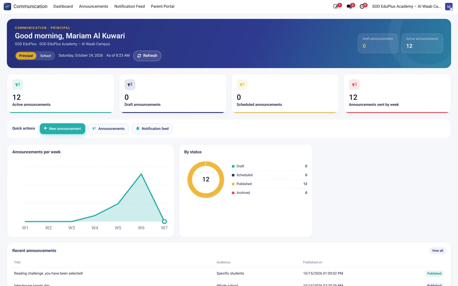Screen dimensions: 458x286
Task: Open the Notification Feed menu
Action: [x=129, y=6]
